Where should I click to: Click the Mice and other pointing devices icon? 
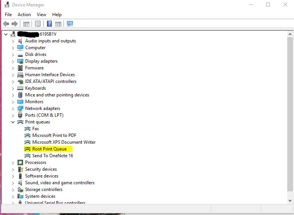(x=20, y=95)
